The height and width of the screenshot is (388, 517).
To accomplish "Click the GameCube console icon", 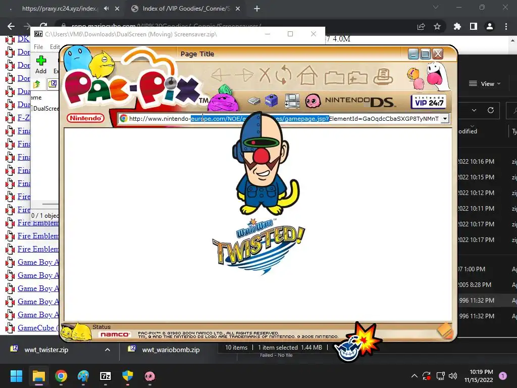I will 271,101.
